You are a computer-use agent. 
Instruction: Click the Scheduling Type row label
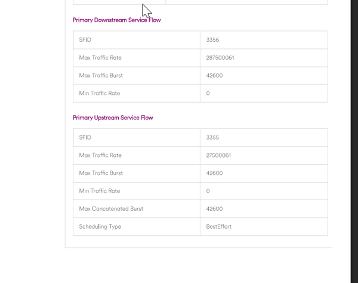100,227
